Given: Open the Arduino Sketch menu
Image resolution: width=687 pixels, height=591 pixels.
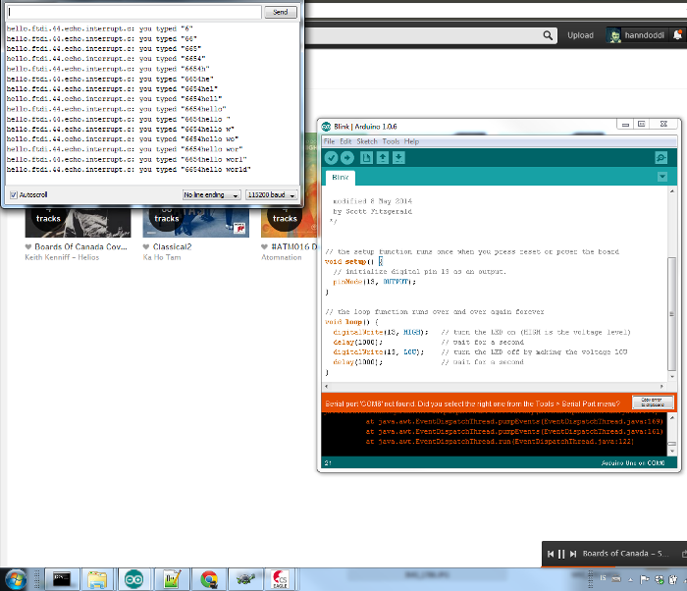Looking at the screenshot, I should [367, 141].
